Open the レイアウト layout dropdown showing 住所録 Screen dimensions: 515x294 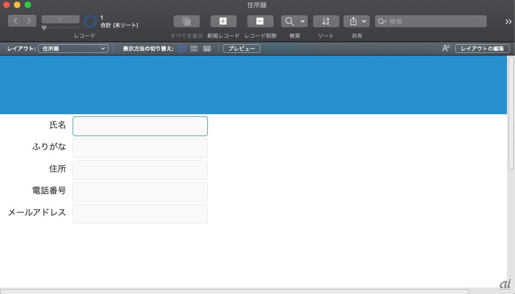tap(73, 49)
